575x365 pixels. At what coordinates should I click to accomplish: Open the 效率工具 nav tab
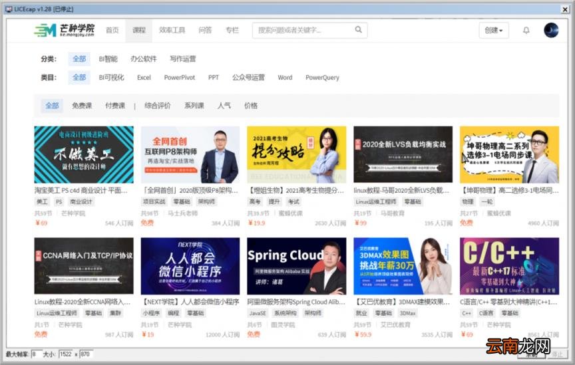pyautogui.click(x=172, y=30)
